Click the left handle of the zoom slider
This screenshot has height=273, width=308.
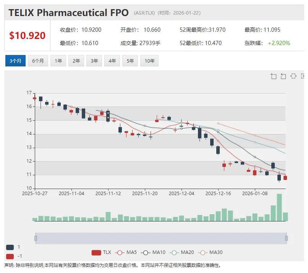click(36, 239)
